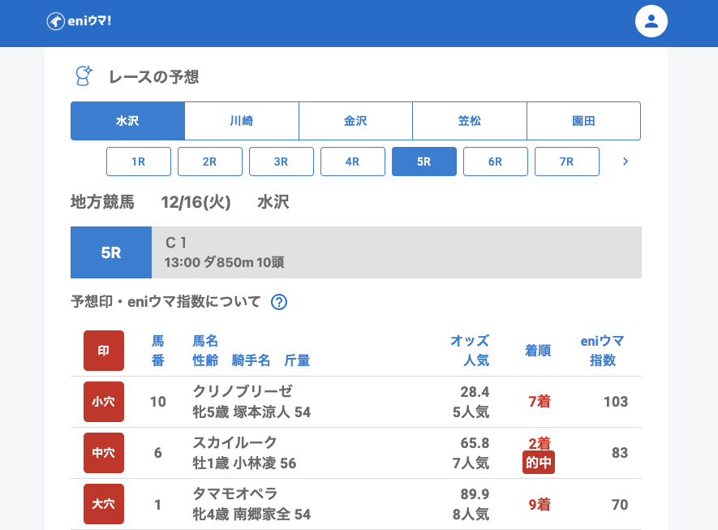Pick the 7R race button

(567, 162)
